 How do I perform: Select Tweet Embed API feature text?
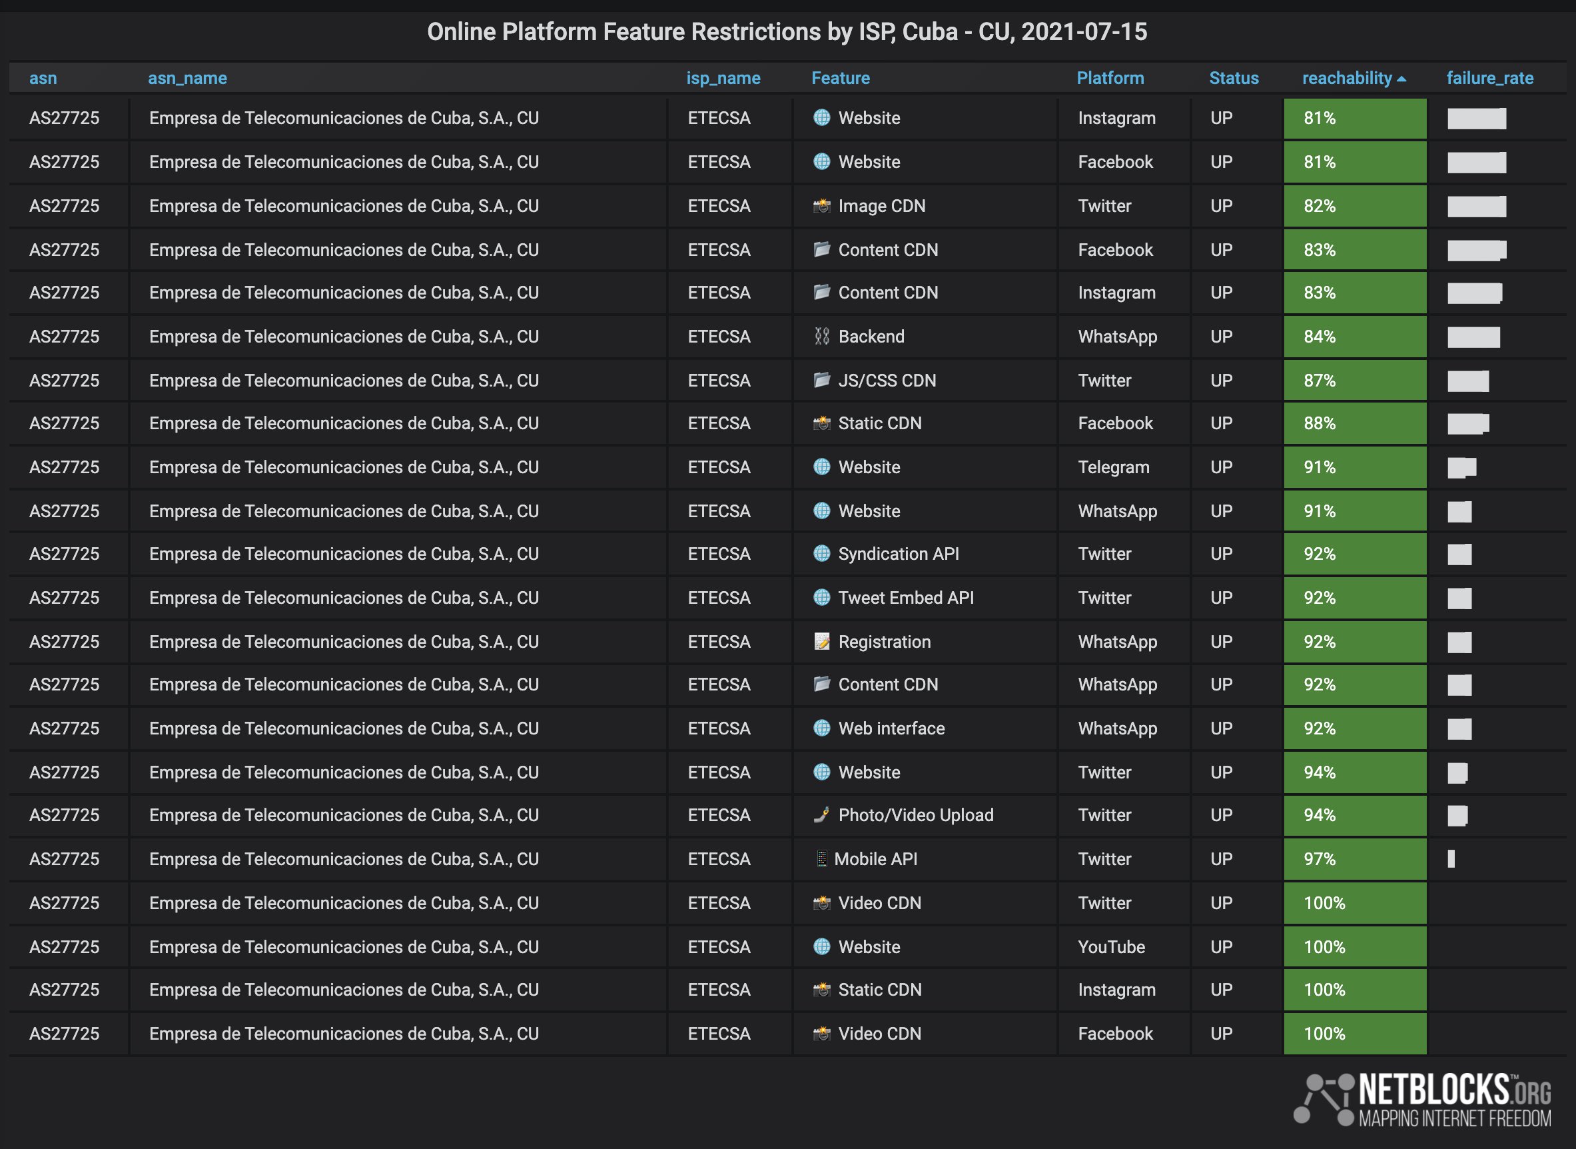[x=906, y=597]
